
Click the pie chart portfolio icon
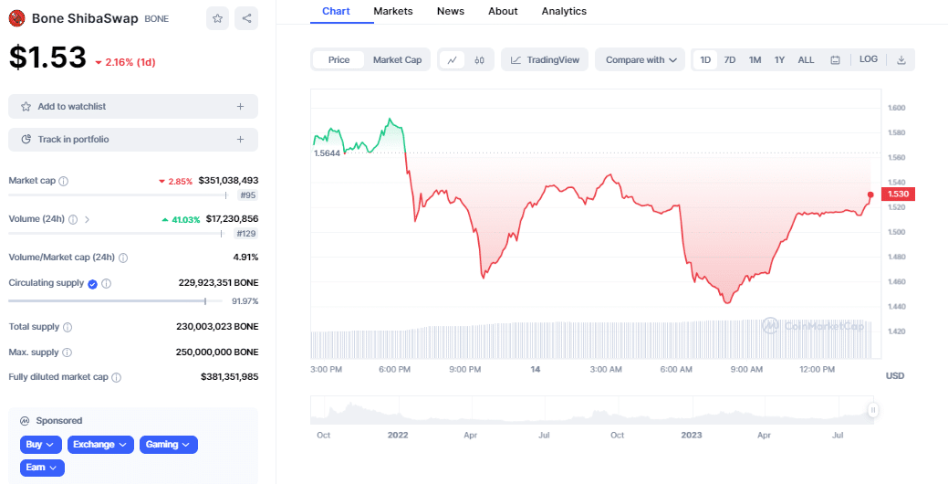(x=26, y=139)
